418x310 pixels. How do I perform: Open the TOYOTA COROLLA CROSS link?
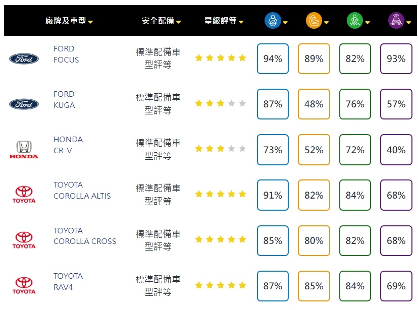[x=84, y=236]
